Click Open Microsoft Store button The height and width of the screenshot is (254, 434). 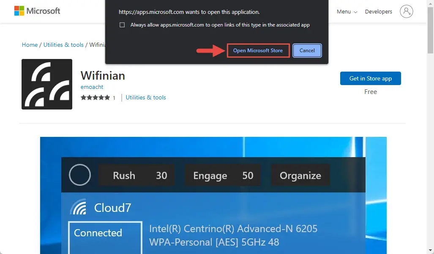[x=258, y=51]
